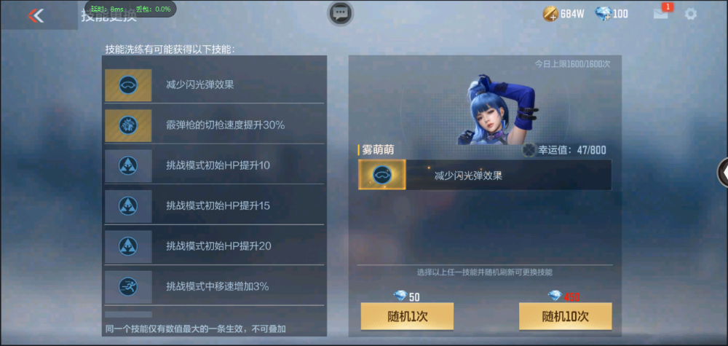Expand the side panel arrow on right edge
The width and height of the screenshot is (728, 346).
723,173
